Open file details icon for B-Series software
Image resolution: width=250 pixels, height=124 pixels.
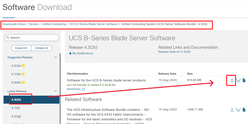pyautogui.click(x=244, y=80)
